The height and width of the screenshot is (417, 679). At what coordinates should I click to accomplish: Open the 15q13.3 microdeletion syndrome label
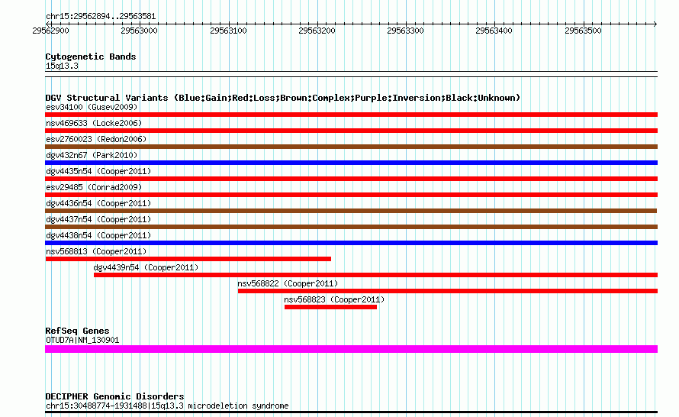167,406
